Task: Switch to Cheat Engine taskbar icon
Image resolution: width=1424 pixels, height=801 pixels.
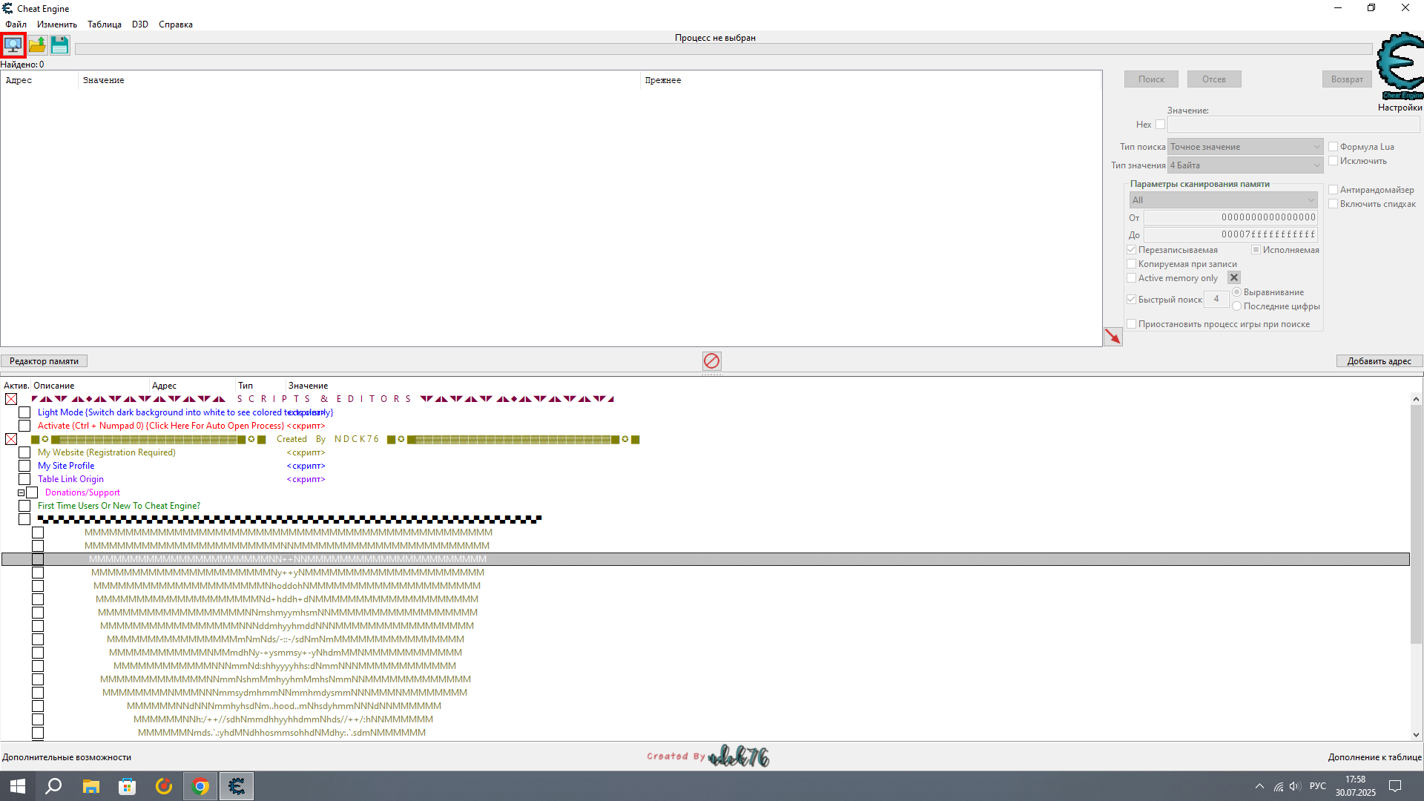Action: pos(237,786)
